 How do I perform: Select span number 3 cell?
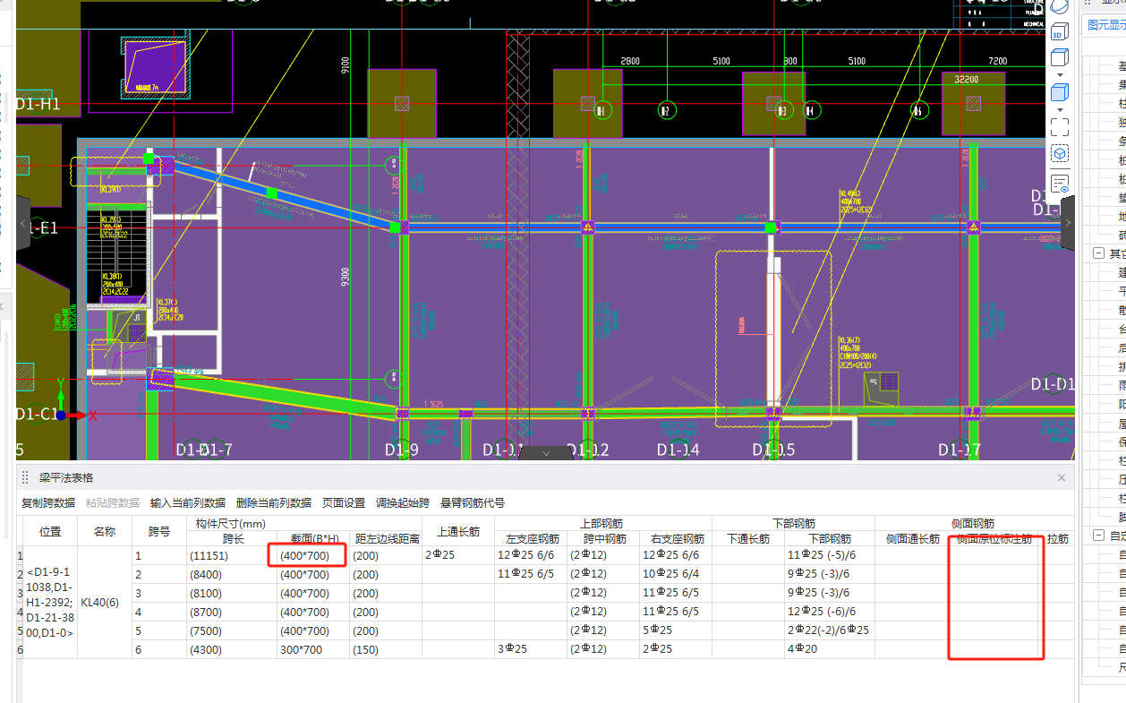pos(159,594)
